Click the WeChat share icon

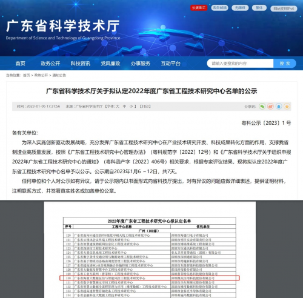(x=262, y=106)
